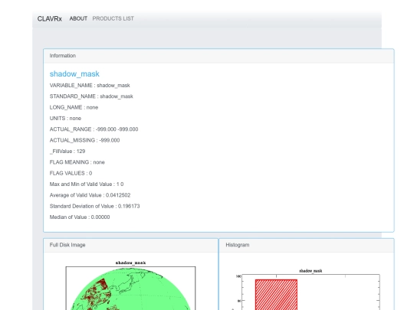Screen dimensions: 414x310
Task: Click the Histogram panel header
Action: coord(307,245)
